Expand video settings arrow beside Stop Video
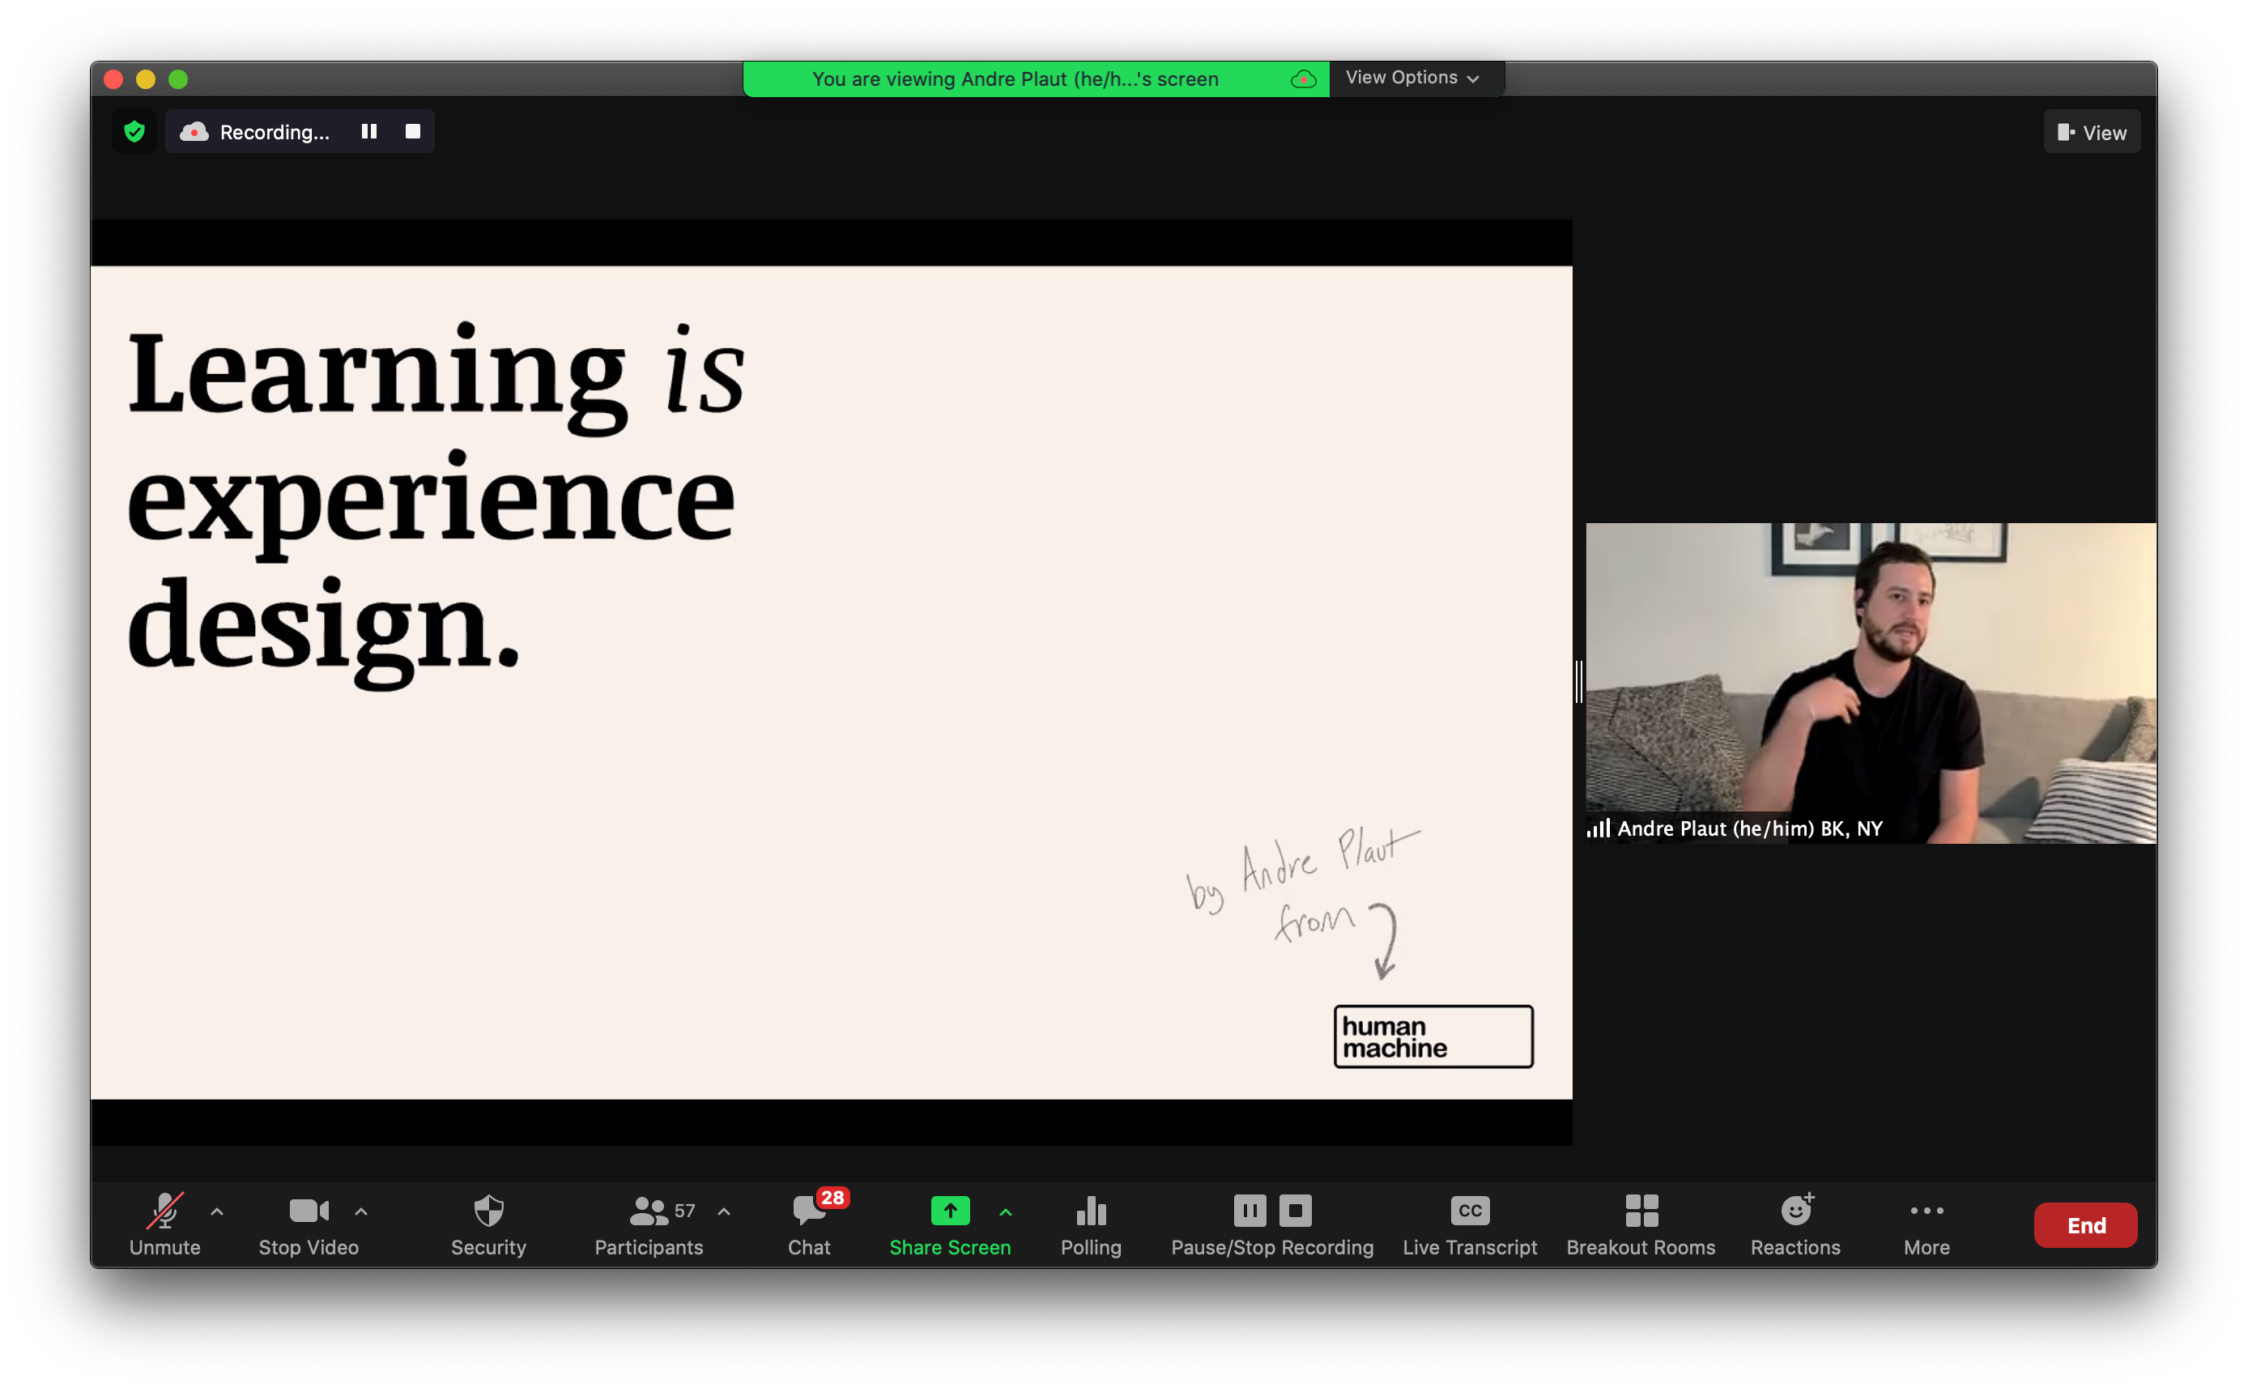Image resolution: width=2248 pixels, height=1388 pixels. (x=360, y=1211)
